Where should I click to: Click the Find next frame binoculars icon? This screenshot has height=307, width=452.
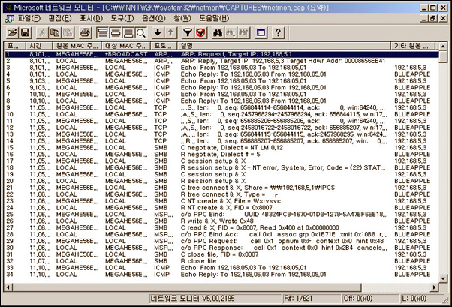point(231,32)
